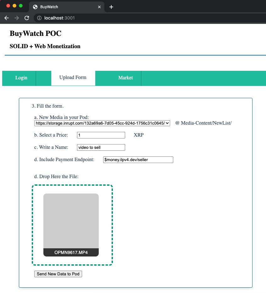266x293 pixels.
Task: Click the macOS red close window button
Action: pyautogui.click(x=8, y=6)
